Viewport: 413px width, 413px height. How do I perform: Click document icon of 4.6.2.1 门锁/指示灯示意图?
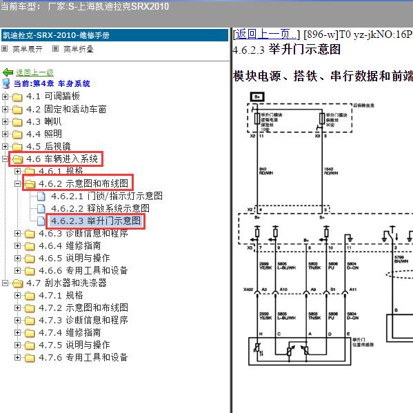[41, 196]
